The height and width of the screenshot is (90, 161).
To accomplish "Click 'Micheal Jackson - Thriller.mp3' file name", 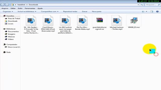I will click(117, 28).
